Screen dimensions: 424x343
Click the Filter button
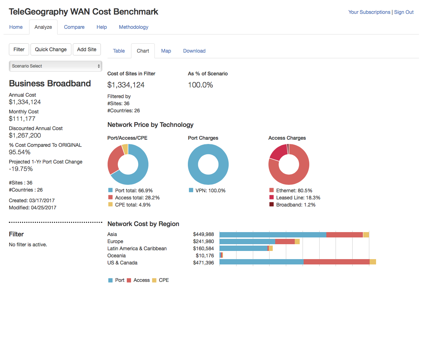click(x=19, y=49)
